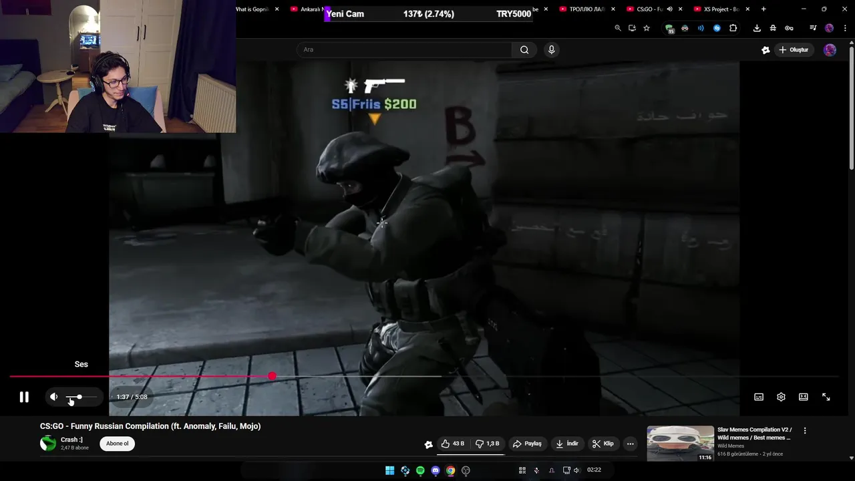Open Chrome downloads icon
This screenshot has width=855, height=481.
tap(757, 28)
